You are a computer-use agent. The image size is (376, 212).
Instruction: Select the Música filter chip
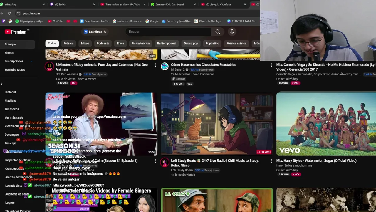pos(68,43)
